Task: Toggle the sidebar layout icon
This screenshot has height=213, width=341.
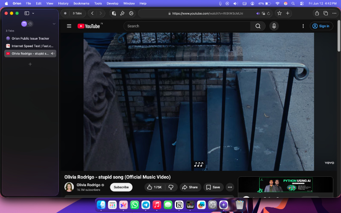Action: (x=27, y=13)
